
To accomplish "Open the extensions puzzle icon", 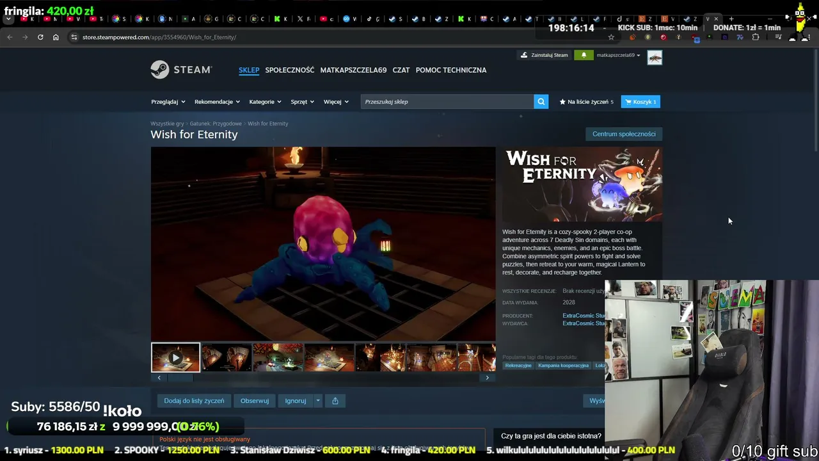I will [x=756, y=37].
